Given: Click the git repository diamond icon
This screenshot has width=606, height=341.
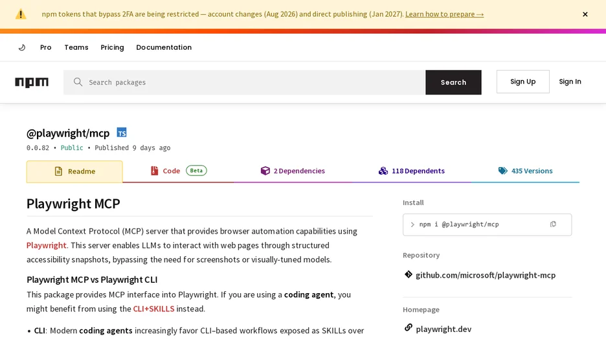Looking at the screenshot, I should coord(408,274).
